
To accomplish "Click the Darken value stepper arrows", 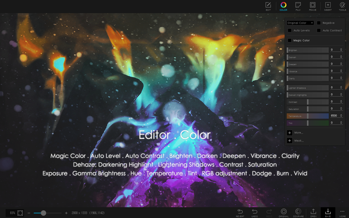I will [341, 57].
